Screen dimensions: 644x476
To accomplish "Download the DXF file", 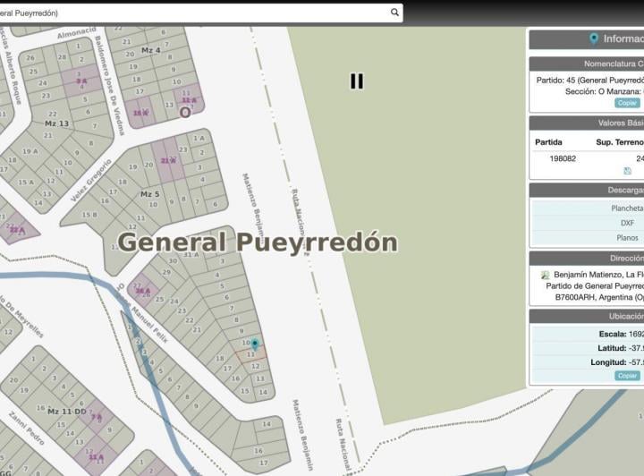I will point(627,223).
